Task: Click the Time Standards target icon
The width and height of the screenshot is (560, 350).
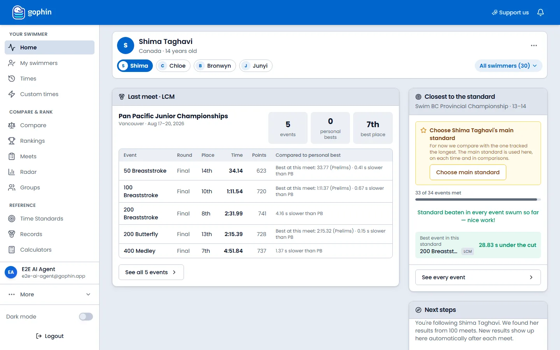Action: 12,219
